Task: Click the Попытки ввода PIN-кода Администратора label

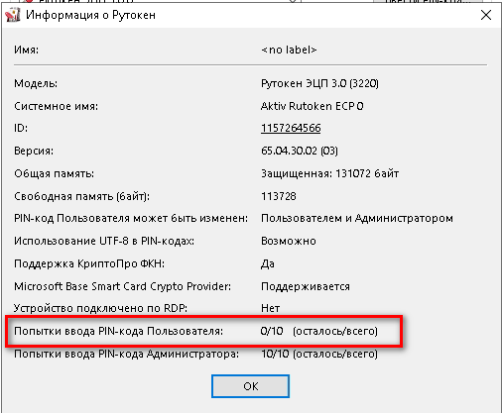Action: coord(126,354)
